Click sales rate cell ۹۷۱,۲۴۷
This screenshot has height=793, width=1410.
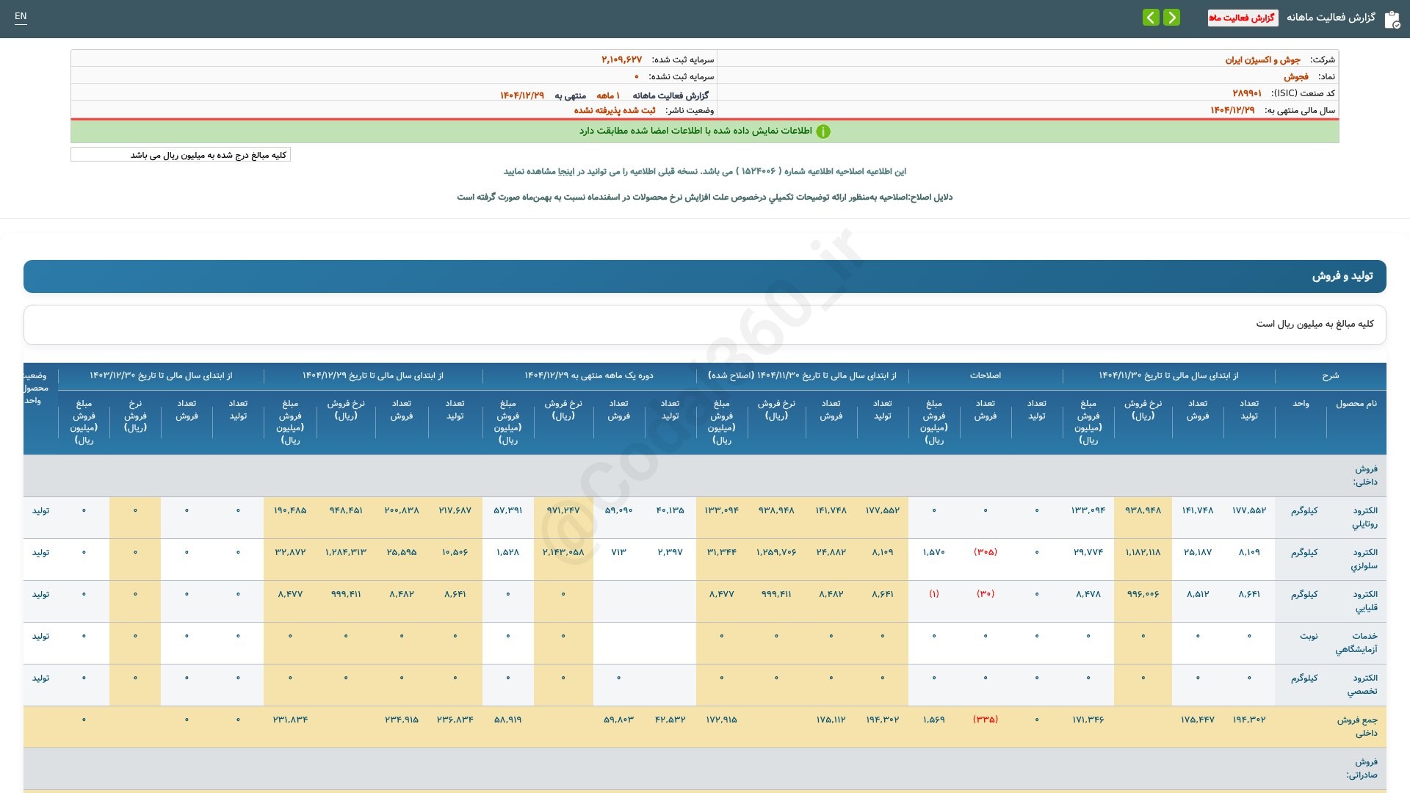[x=563, y=510]
